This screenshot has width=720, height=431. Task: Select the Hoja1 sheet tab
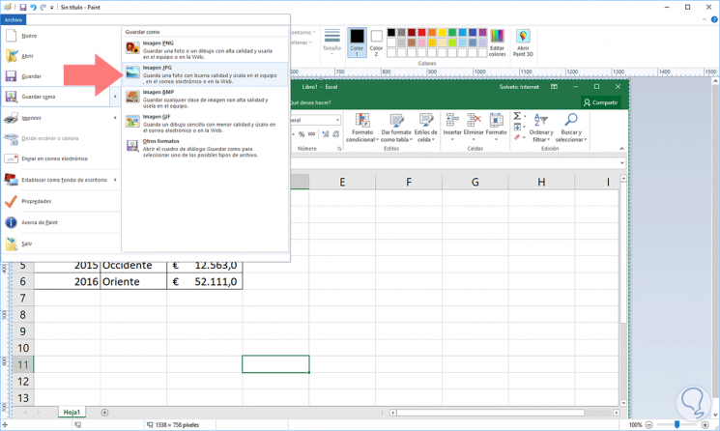(x=72, y=413)
